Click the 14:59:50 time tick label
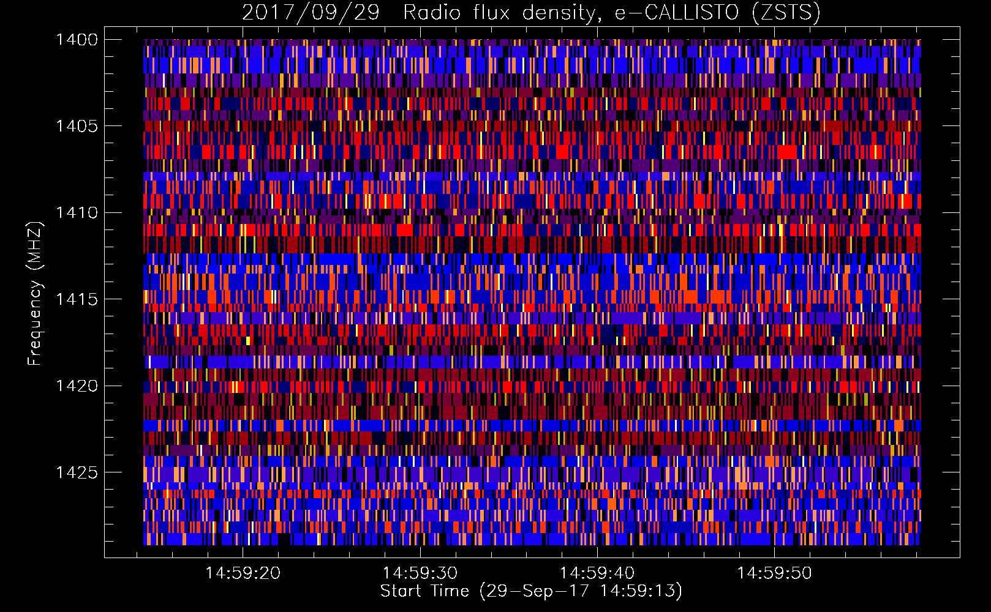This screenshot has width=991, height=612. (x=774, y=573)
